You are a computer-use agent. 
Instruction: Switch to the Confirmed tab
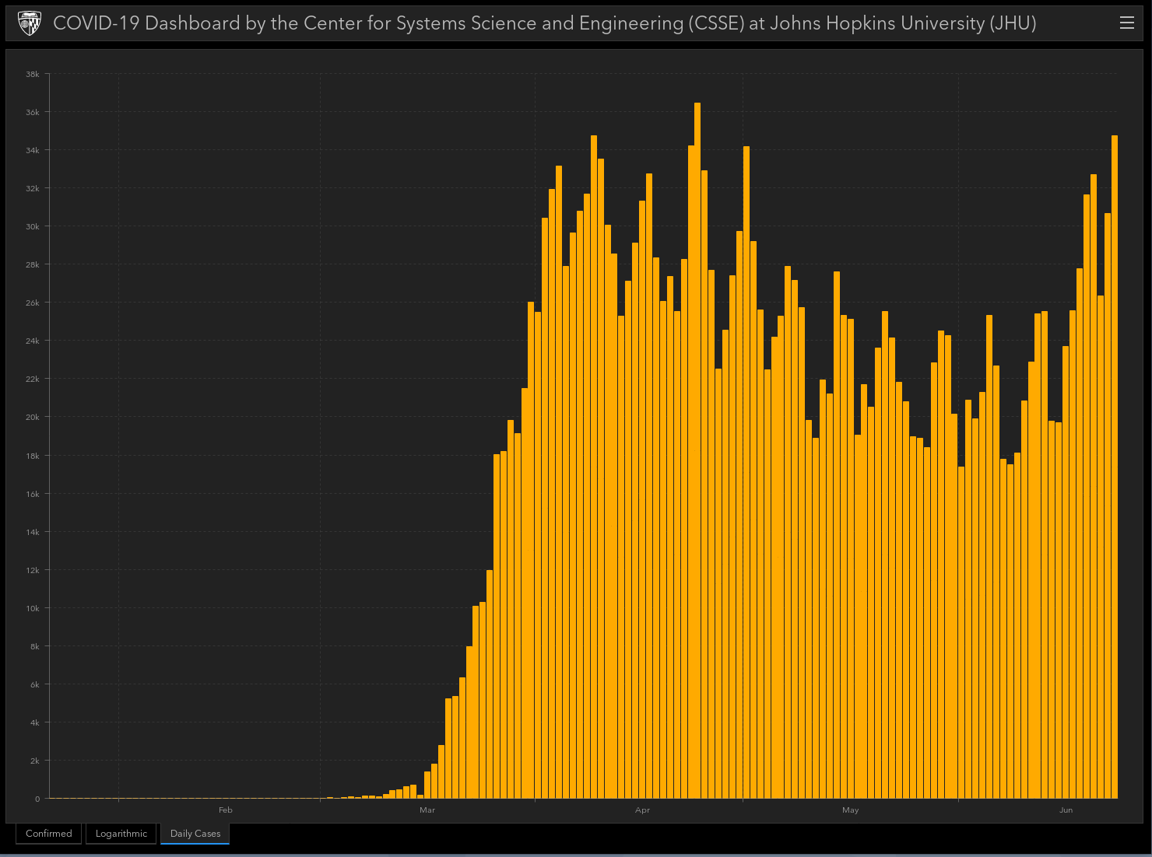click(x=49, y=834)
